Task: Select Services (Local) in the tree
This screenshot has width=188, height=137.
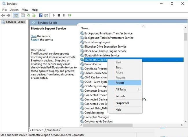Action: (x=16, y=22)
